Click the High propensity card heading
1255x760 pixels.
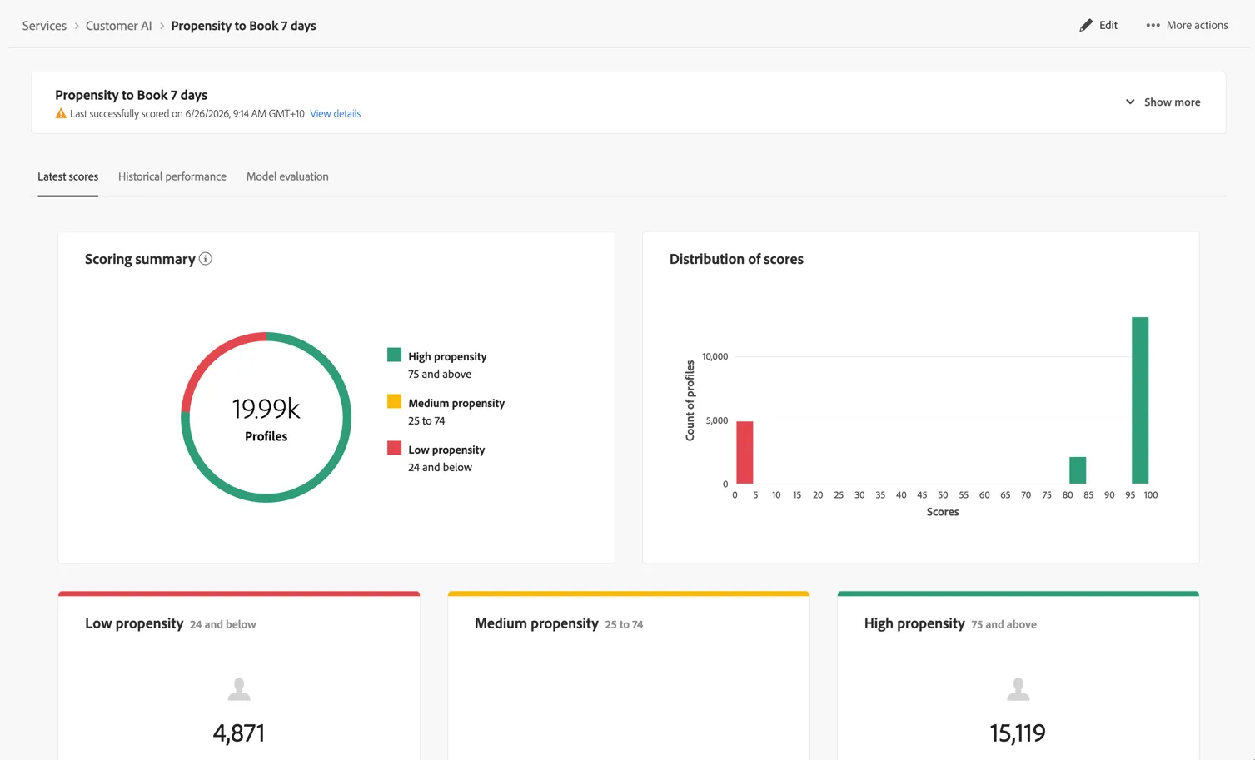pos(914,623)
